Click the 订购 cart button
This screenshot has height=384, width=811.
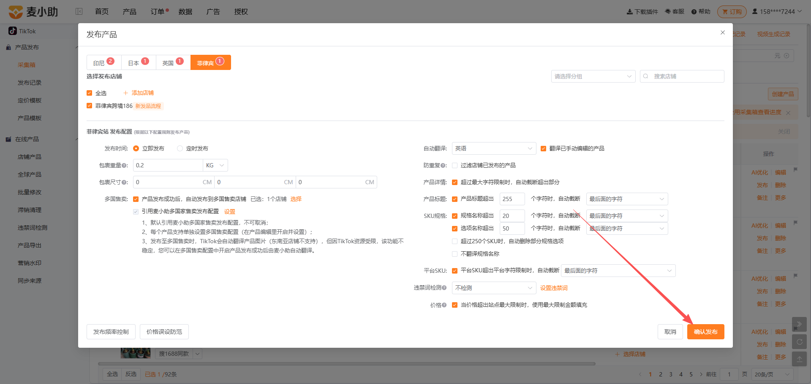tap(732, 12)
